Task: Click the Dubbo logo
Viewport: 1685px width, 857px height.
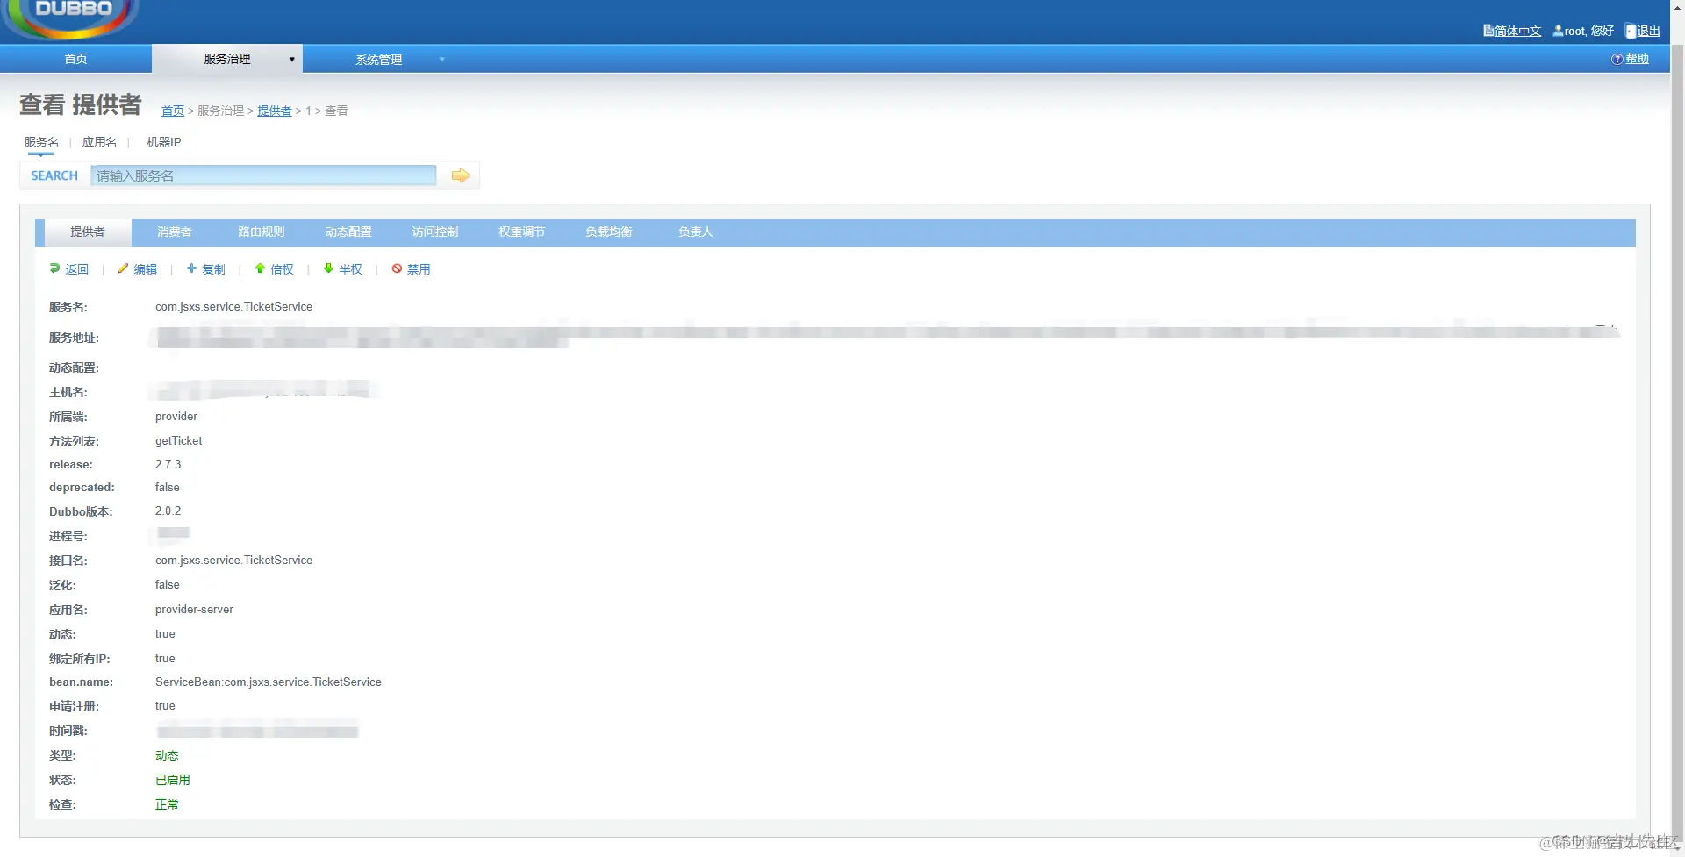Action: pyautogui.click(x=72, y=18)
